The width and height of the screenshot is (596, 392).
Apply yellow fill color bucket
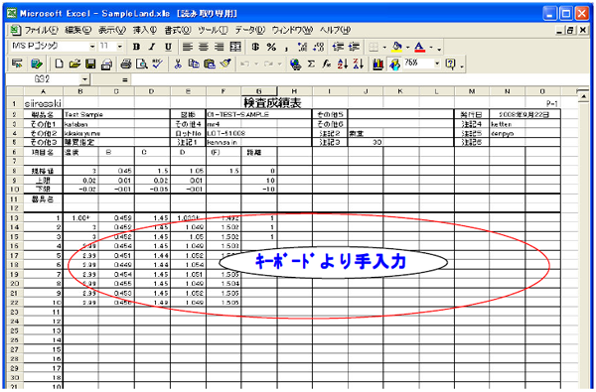coord(396,47)
